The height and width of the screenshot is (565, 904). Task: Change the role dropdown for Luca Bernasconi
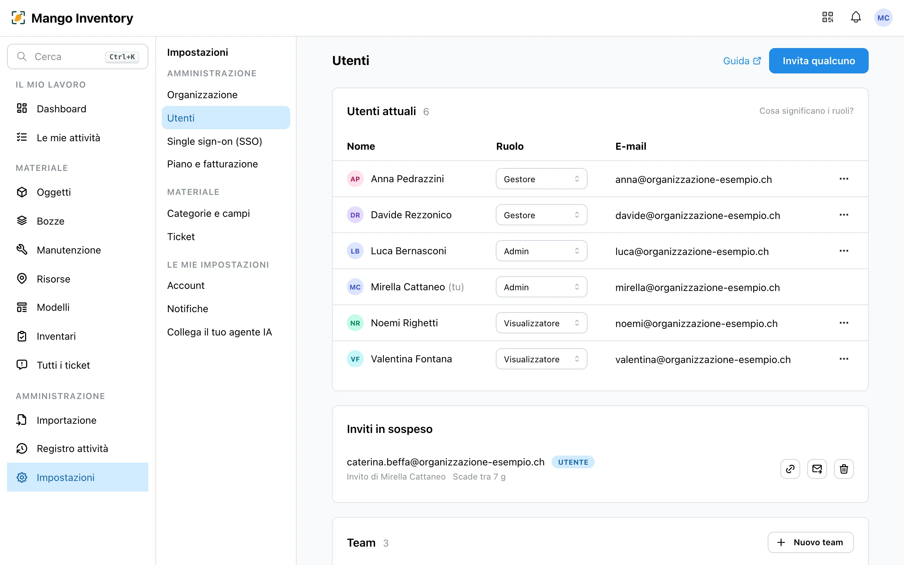click(541, 251)
